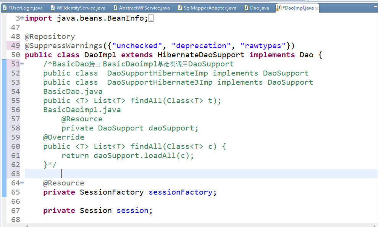Click daoSupport.loadAll(c) on line 61
Viewport: 378px width, 227px height.
141,156
